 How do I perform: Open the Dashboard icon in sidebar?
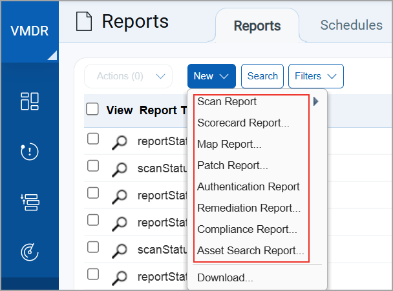(x=30, y=101)
